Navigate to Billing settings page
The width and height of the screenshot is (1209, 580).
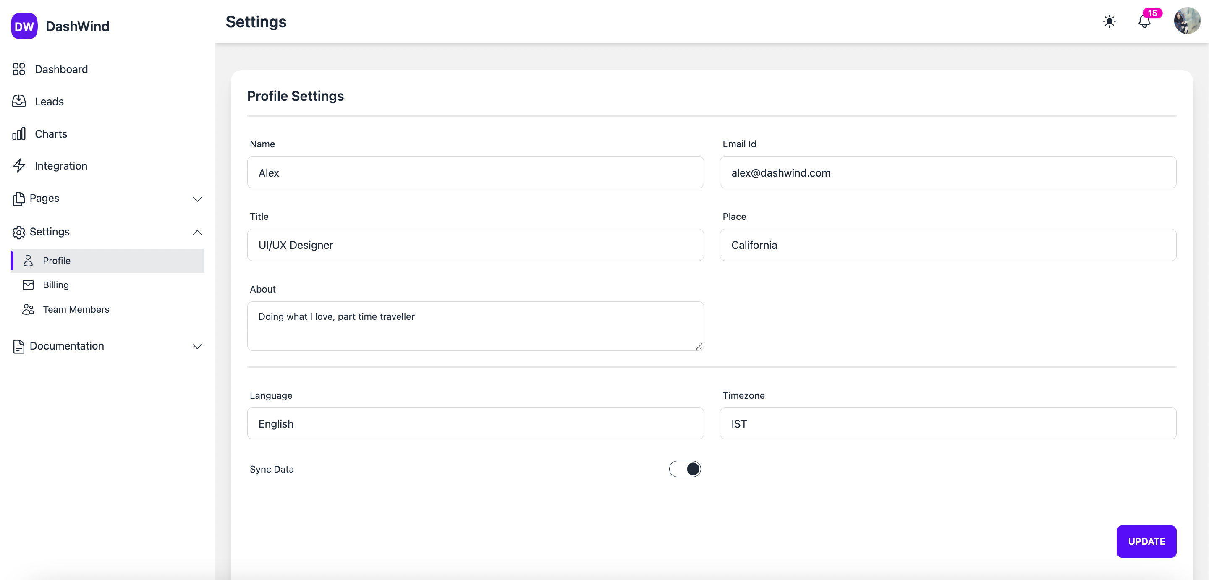coord(55,285)
